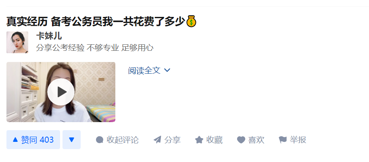Image resolution: width=369 pixels, height=162 pixels.
Task: Click the paper plane share icon
Action: [157, 140]
